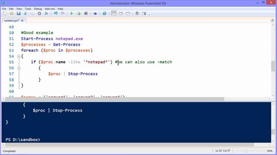Collapse the script pane with the chevron
The image size is (277, 155).
[272, 20]
